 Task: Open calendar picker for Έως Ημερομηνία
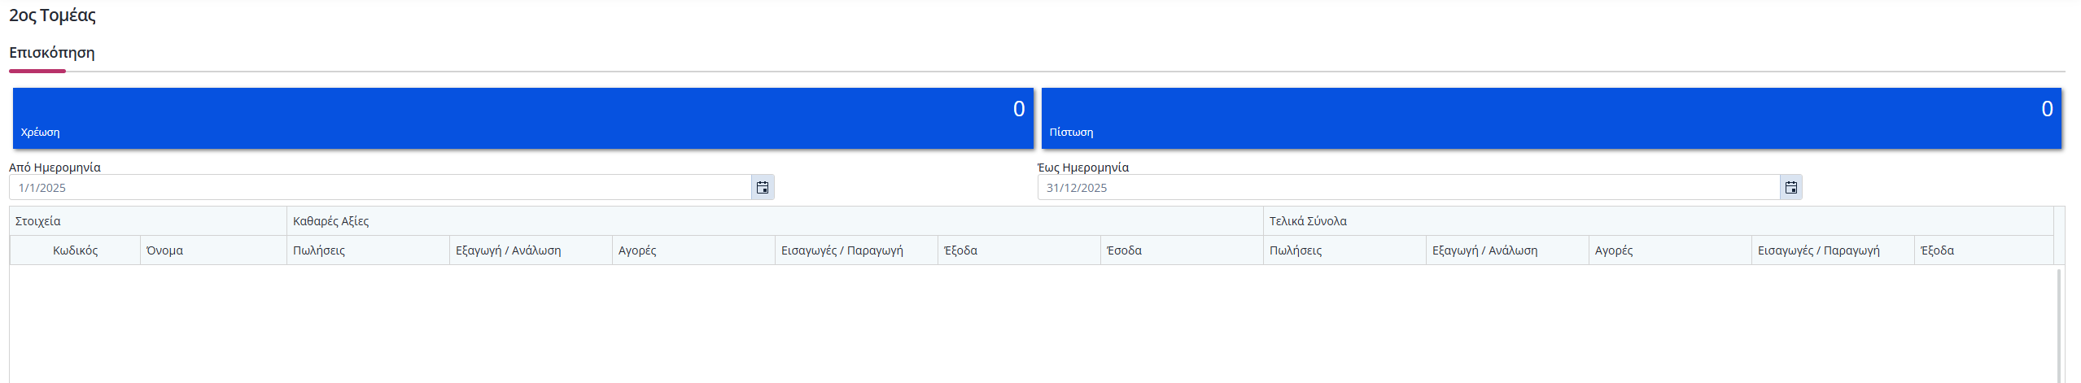click(x=1791, y=188)
